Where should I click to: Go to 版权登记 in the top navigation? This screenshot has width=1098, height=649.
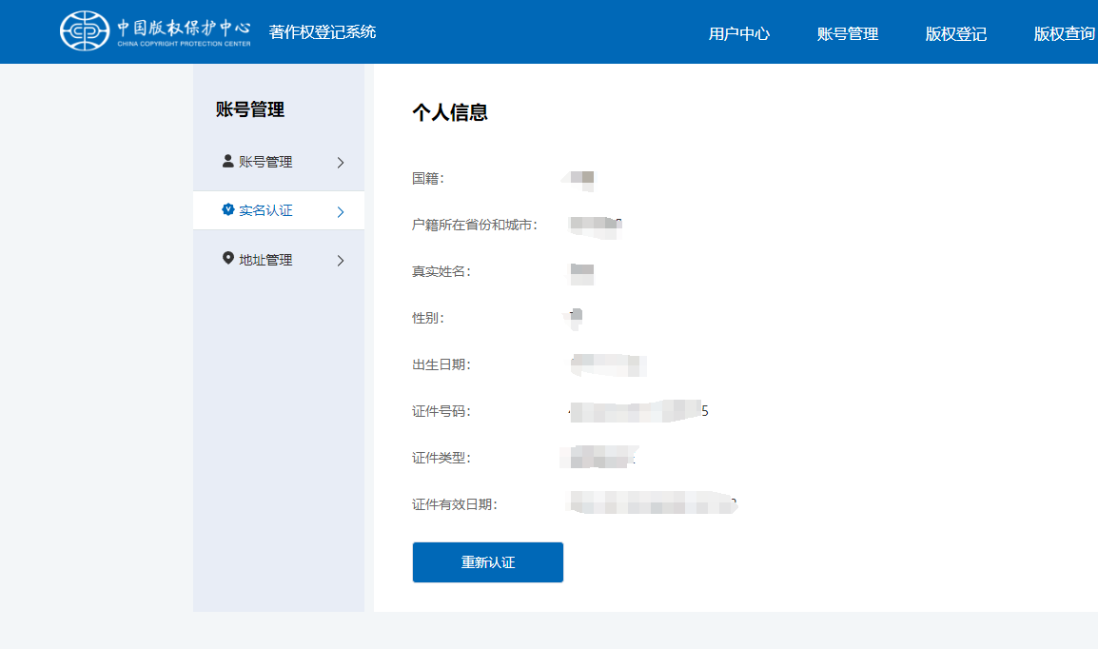(x=955, y=34)
